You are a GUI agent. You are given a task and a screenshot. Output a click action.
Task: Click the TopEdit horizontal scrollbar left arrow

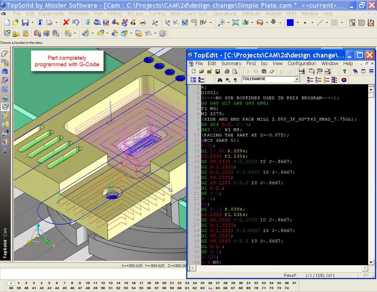tap(192, 268)
